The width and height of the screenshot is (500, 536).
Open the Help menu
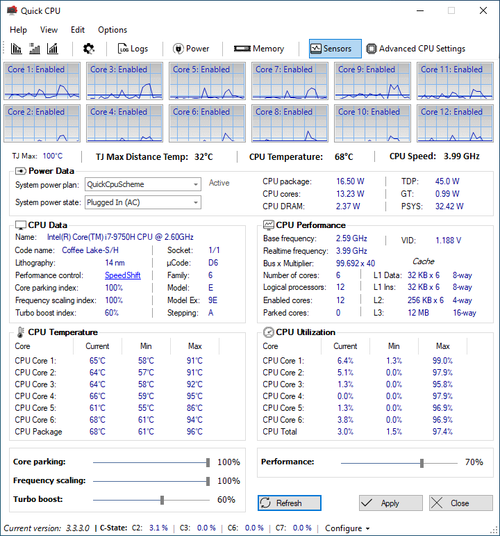point(19,30)
